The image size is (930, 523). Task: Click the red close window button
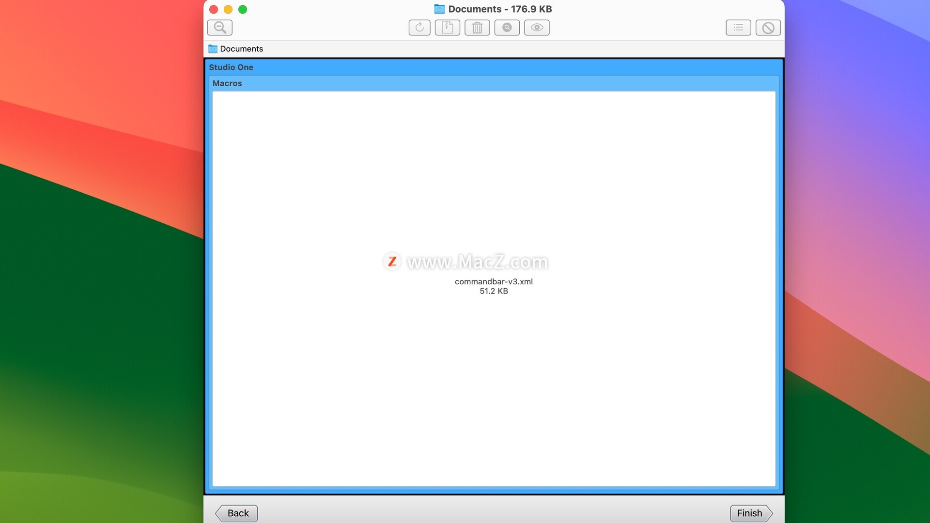[x=214, y=9]
